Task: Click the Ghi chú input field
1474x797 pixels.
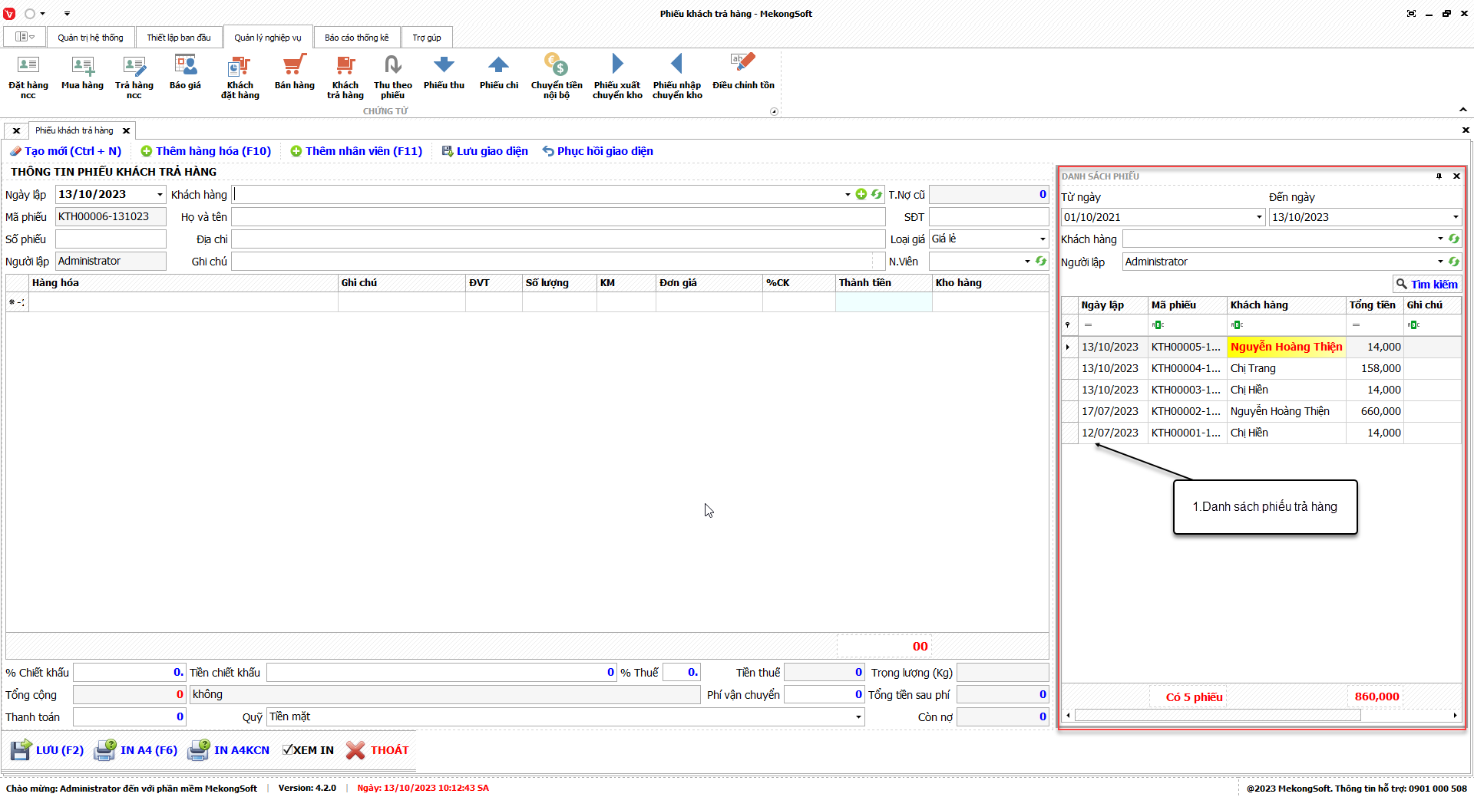Action: point(553,262)
